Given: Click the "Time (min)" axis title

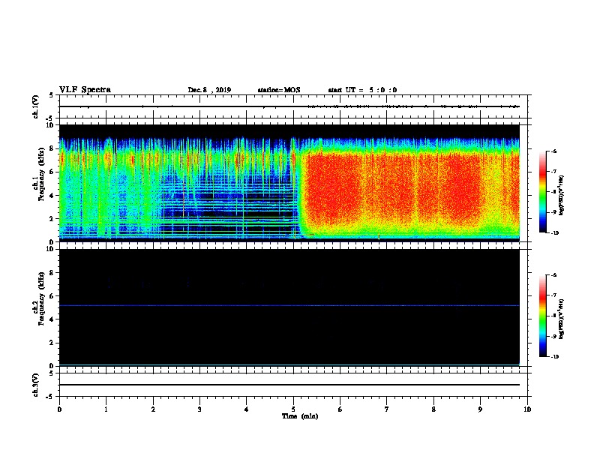Looking at the screenshot, I should click(300, 415).
